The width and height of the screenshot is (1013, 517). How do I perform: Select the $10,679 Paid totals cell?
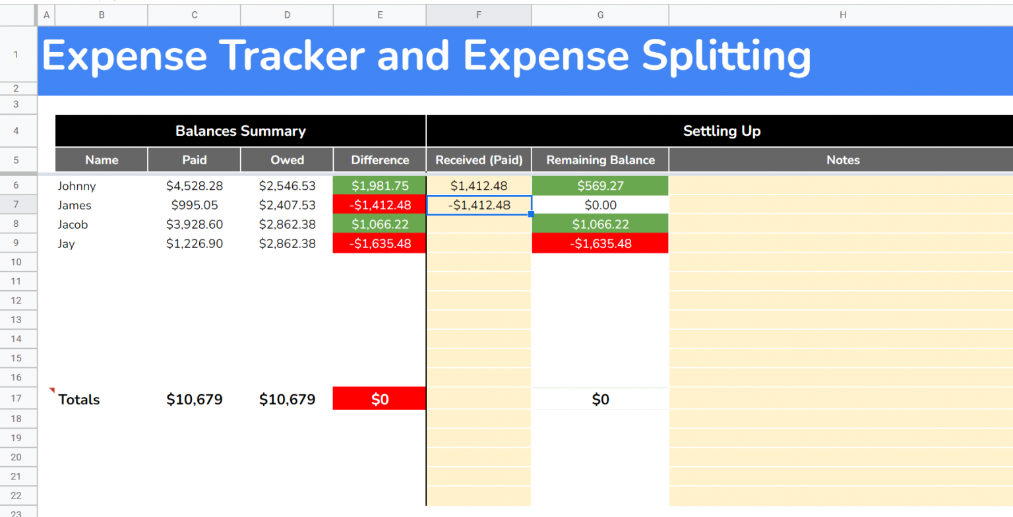point(194,398)
